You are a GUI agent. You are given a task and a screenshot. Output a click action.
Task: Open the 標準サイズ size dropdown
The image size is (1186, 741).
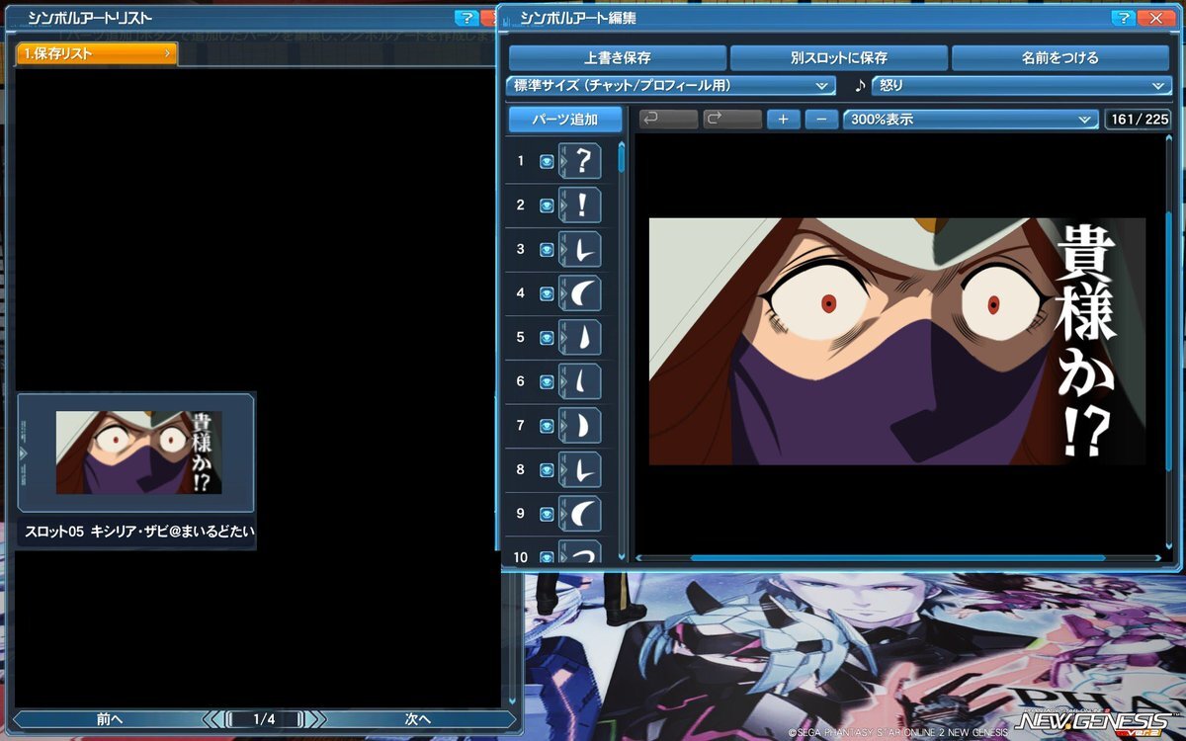pyautogui.click(x=671, y=86)
